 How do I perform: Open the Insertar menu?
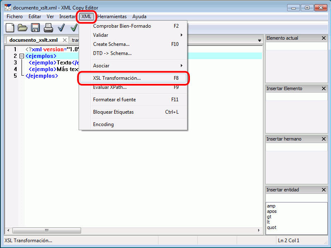[67, 17]
